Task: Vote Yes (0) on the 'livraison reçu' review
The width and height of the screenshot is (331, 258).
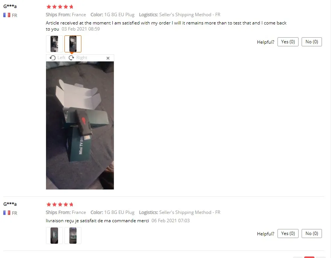Action: [288, 234]
